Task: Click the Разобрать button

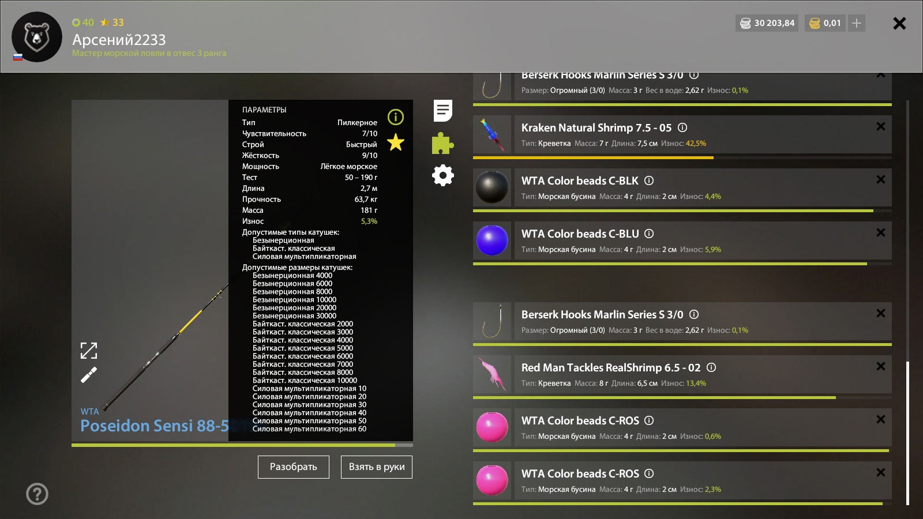Action: [x=294, y=467]
